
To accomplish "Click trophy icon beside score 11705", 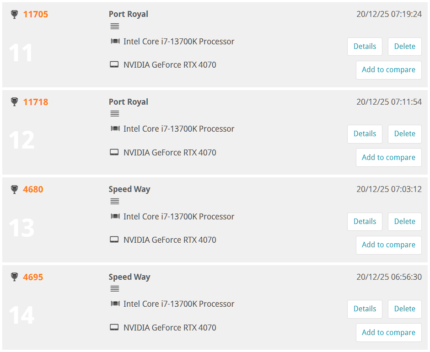I will click(x=14, y=15).
